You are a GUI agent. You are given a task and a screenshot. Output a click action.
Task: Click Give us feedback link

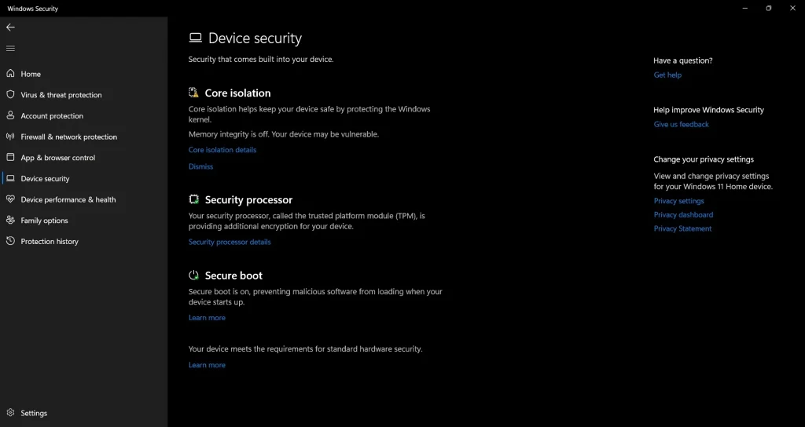click(681, 124)
